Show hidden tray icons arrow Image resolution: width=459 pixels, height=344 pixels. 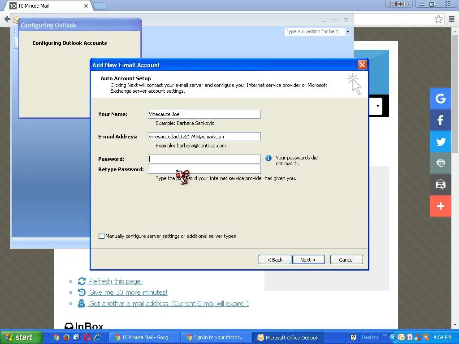click(393, 338)
